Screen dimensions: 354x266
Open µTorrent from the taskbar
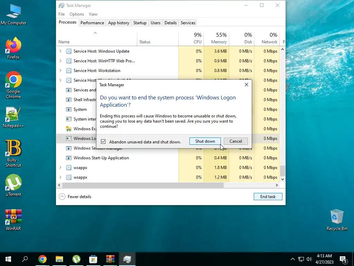pyautogui.click(x=76, y=259)
